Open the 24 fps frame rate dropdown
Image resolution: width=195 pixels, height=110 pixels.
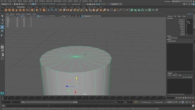coord(172,102)
